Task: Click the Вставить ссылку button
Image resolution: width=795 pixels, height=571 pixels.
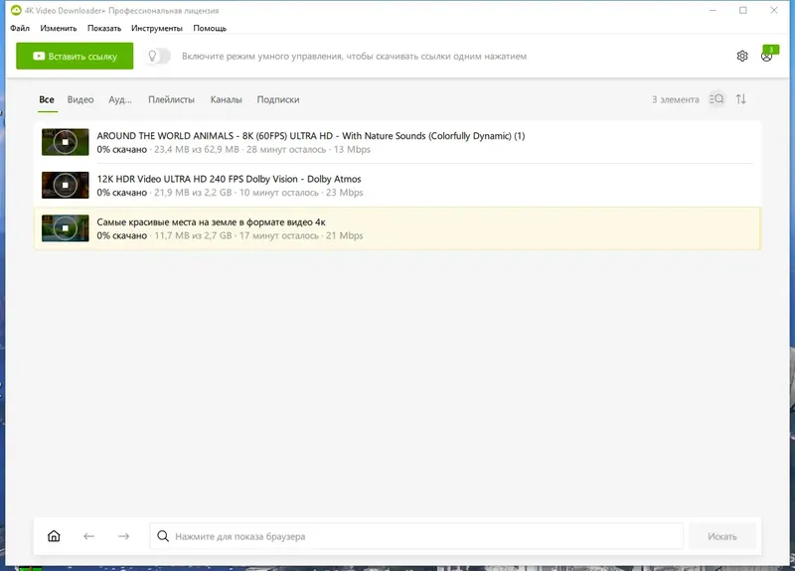Action: (x=75, y=56)
